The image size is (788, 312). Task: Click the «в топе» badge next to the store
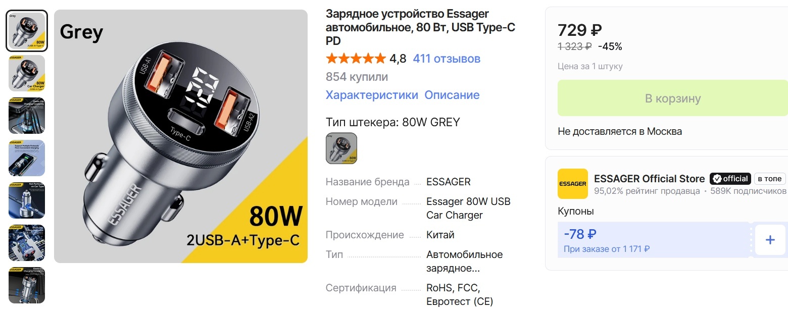click(x=769, y=179)
